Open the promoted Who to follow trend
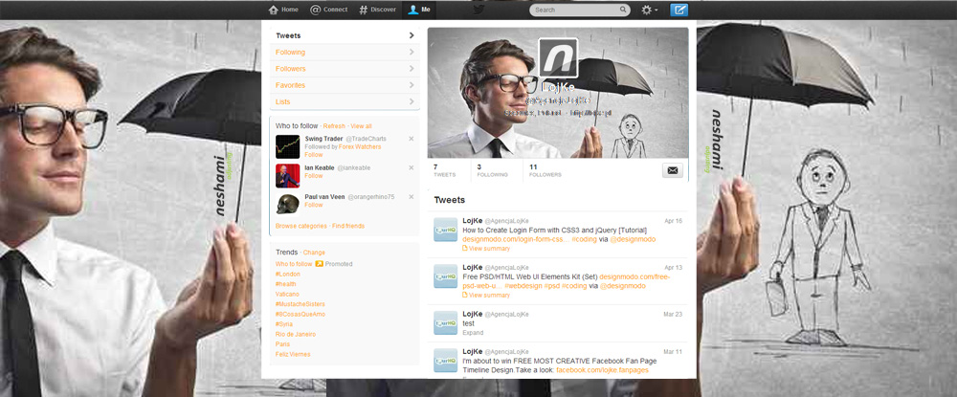957x397 pixels. (x=294, y=264)
